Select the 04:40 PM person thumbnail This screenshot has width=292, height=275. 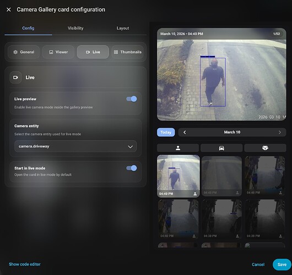(x=179, y=176)
